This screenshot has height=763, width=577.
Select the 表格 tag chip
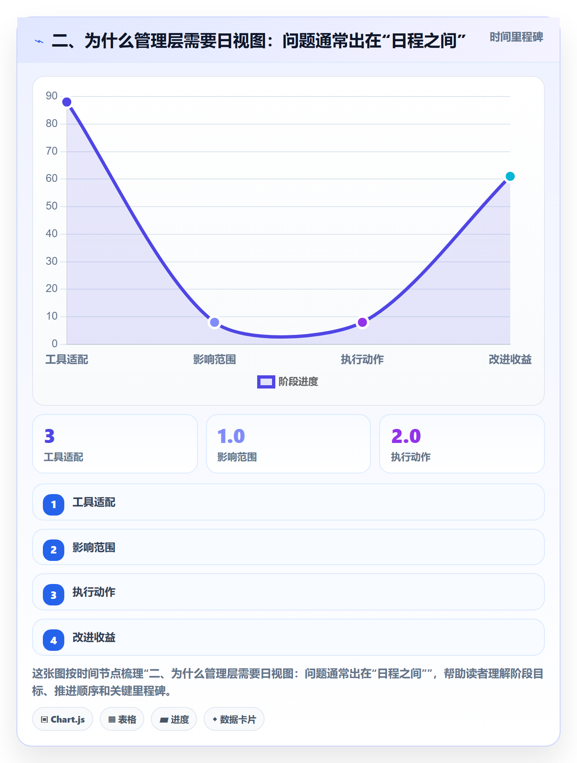point(122,719)
